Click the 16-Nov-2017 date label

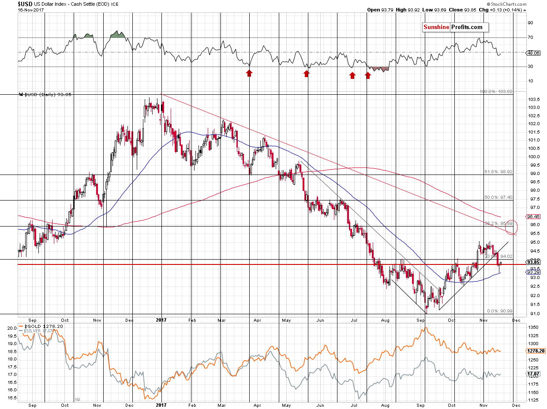[30, 10]
